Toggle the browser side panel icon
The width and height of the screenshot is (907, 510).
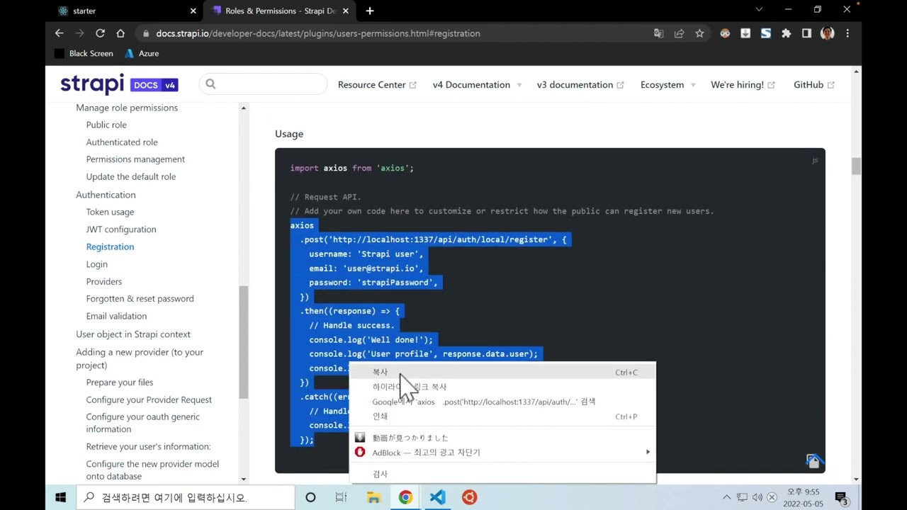tap(806, 33)
